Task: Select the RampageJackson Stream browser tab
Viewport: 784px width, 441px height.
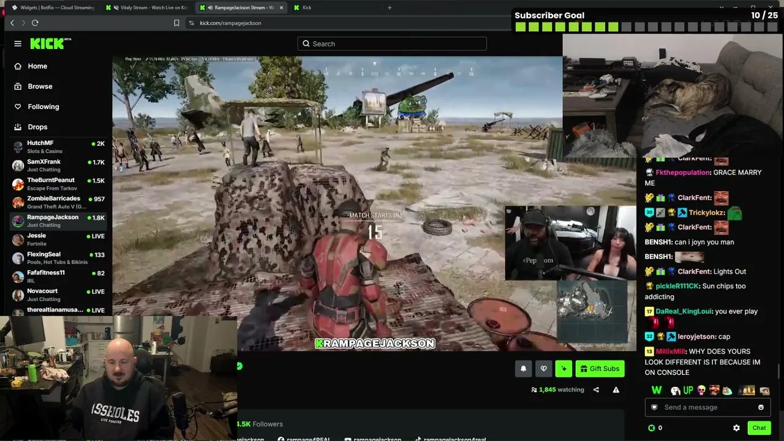Action: tap(242, 7)
